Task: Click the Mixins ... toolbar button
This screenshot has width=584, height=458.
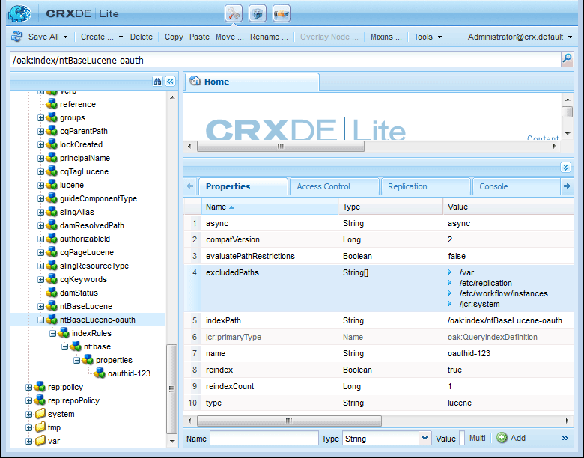Action: coord(386,37)
